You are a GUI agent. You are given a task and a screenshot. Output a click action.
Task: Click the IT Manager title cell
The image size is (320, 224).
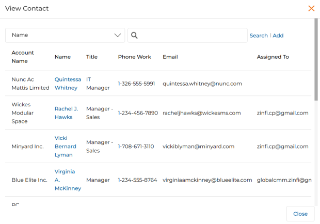click(x=98, y=84)
